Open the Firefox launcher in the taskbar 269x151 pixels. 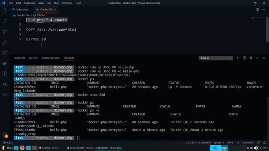tap(22, 148)
